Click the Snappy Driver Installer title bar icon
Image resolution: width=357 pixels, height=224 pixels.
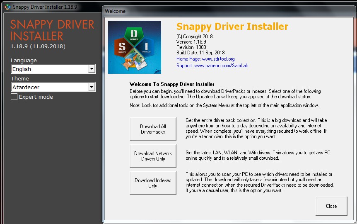click(7, 7)
